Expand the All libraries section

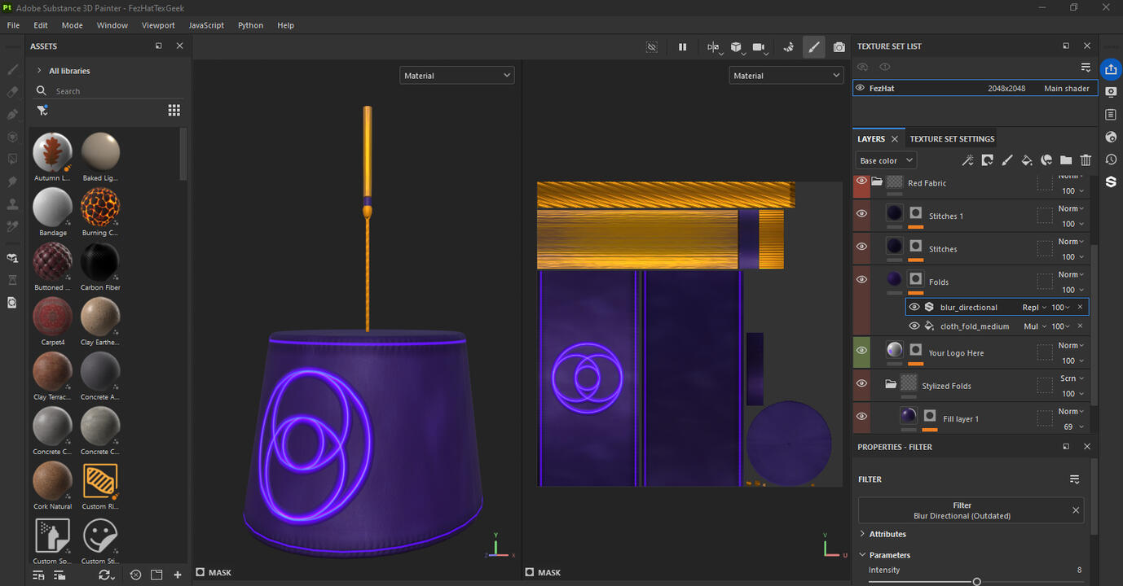click(x=39, y=71)
